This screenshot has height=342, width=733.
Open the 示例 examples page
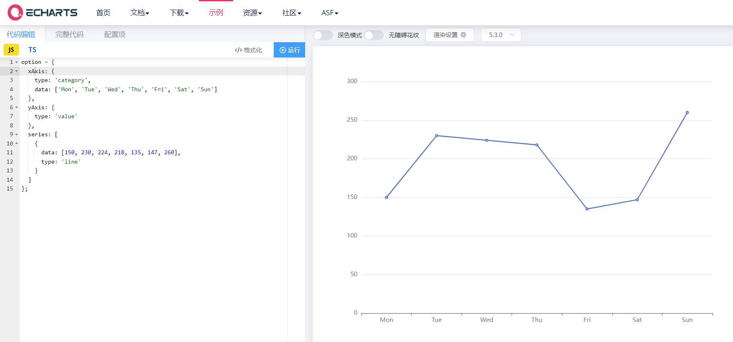click(216, 13)
